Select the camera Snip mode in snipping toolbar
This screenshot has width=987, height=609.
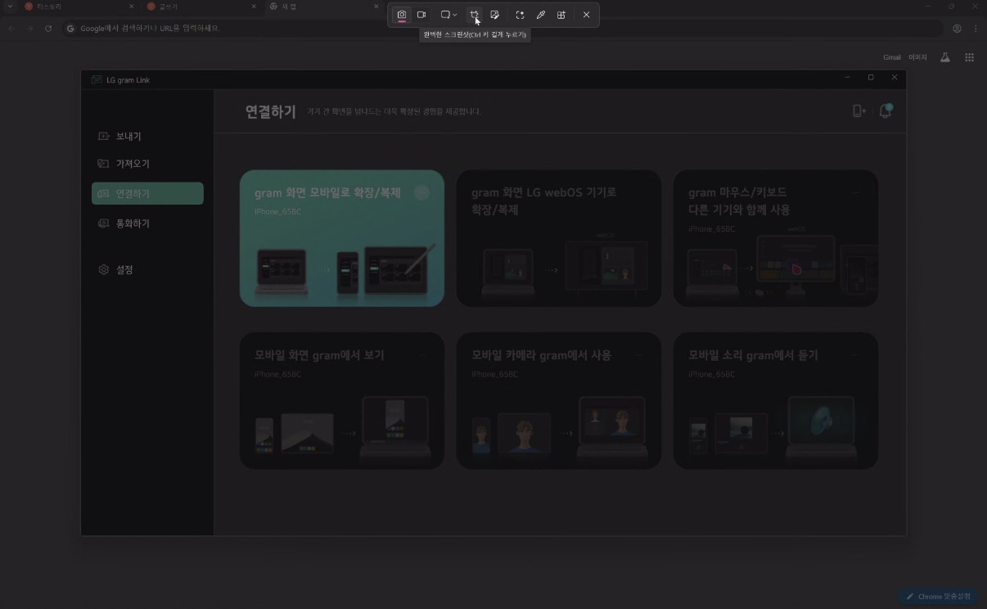click(x=402, y=15)
